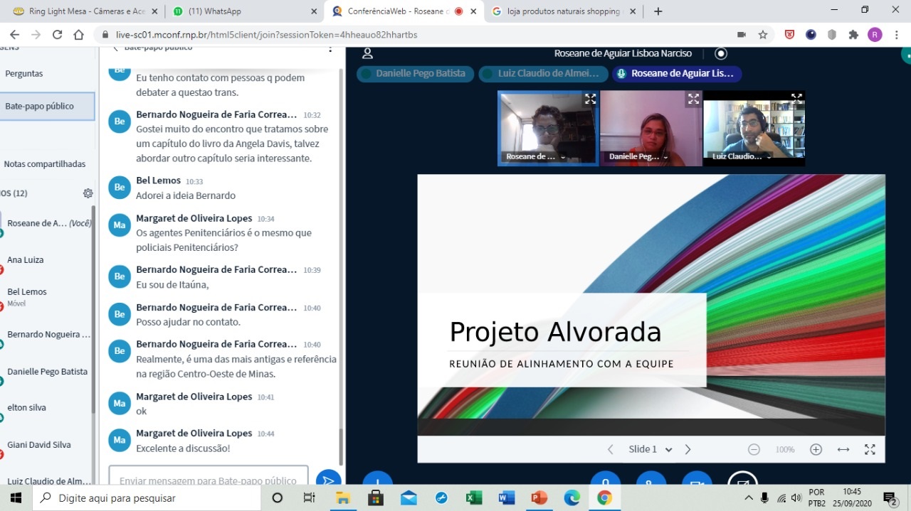This screenshot has height=511, width=911.
Task: Go to next slide
Action: click(688, 449)
